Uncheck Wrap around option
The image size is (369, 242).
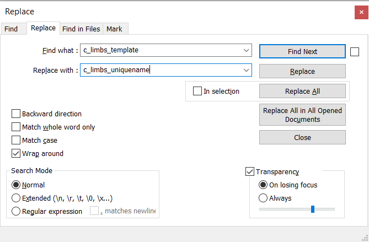pos(16,154)
